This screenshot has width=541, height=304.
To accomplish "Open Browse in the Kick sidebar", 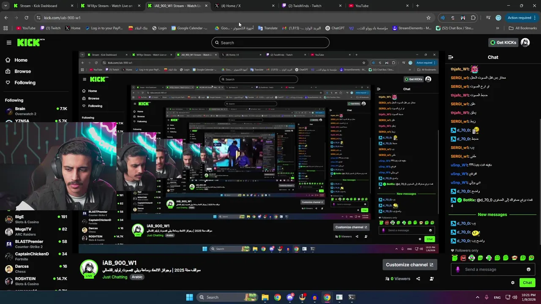I will (19, 71).
